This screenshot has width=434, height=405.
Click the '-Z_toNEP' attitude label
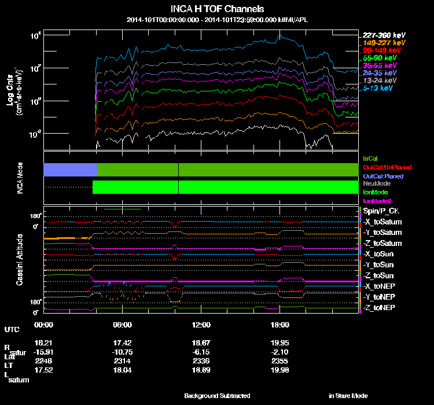click(x=379, y=308)
